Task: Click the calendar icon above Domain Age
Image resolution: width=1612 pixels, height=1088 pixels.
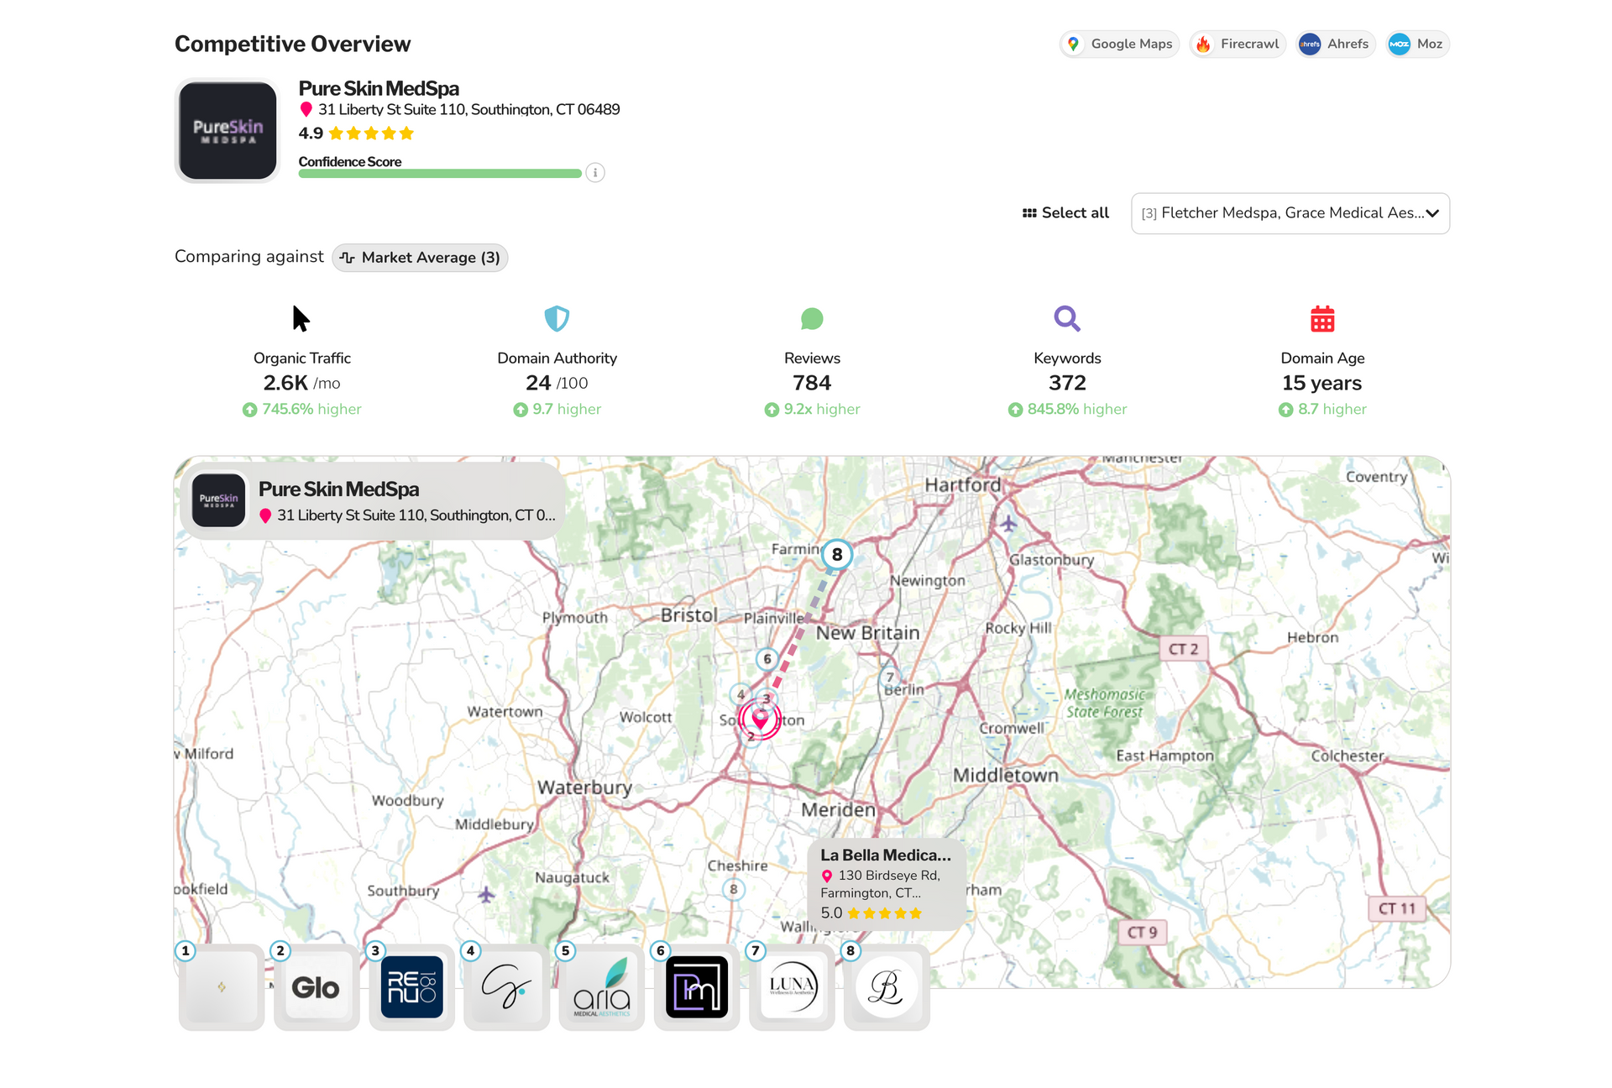Action: (1322, 318)
